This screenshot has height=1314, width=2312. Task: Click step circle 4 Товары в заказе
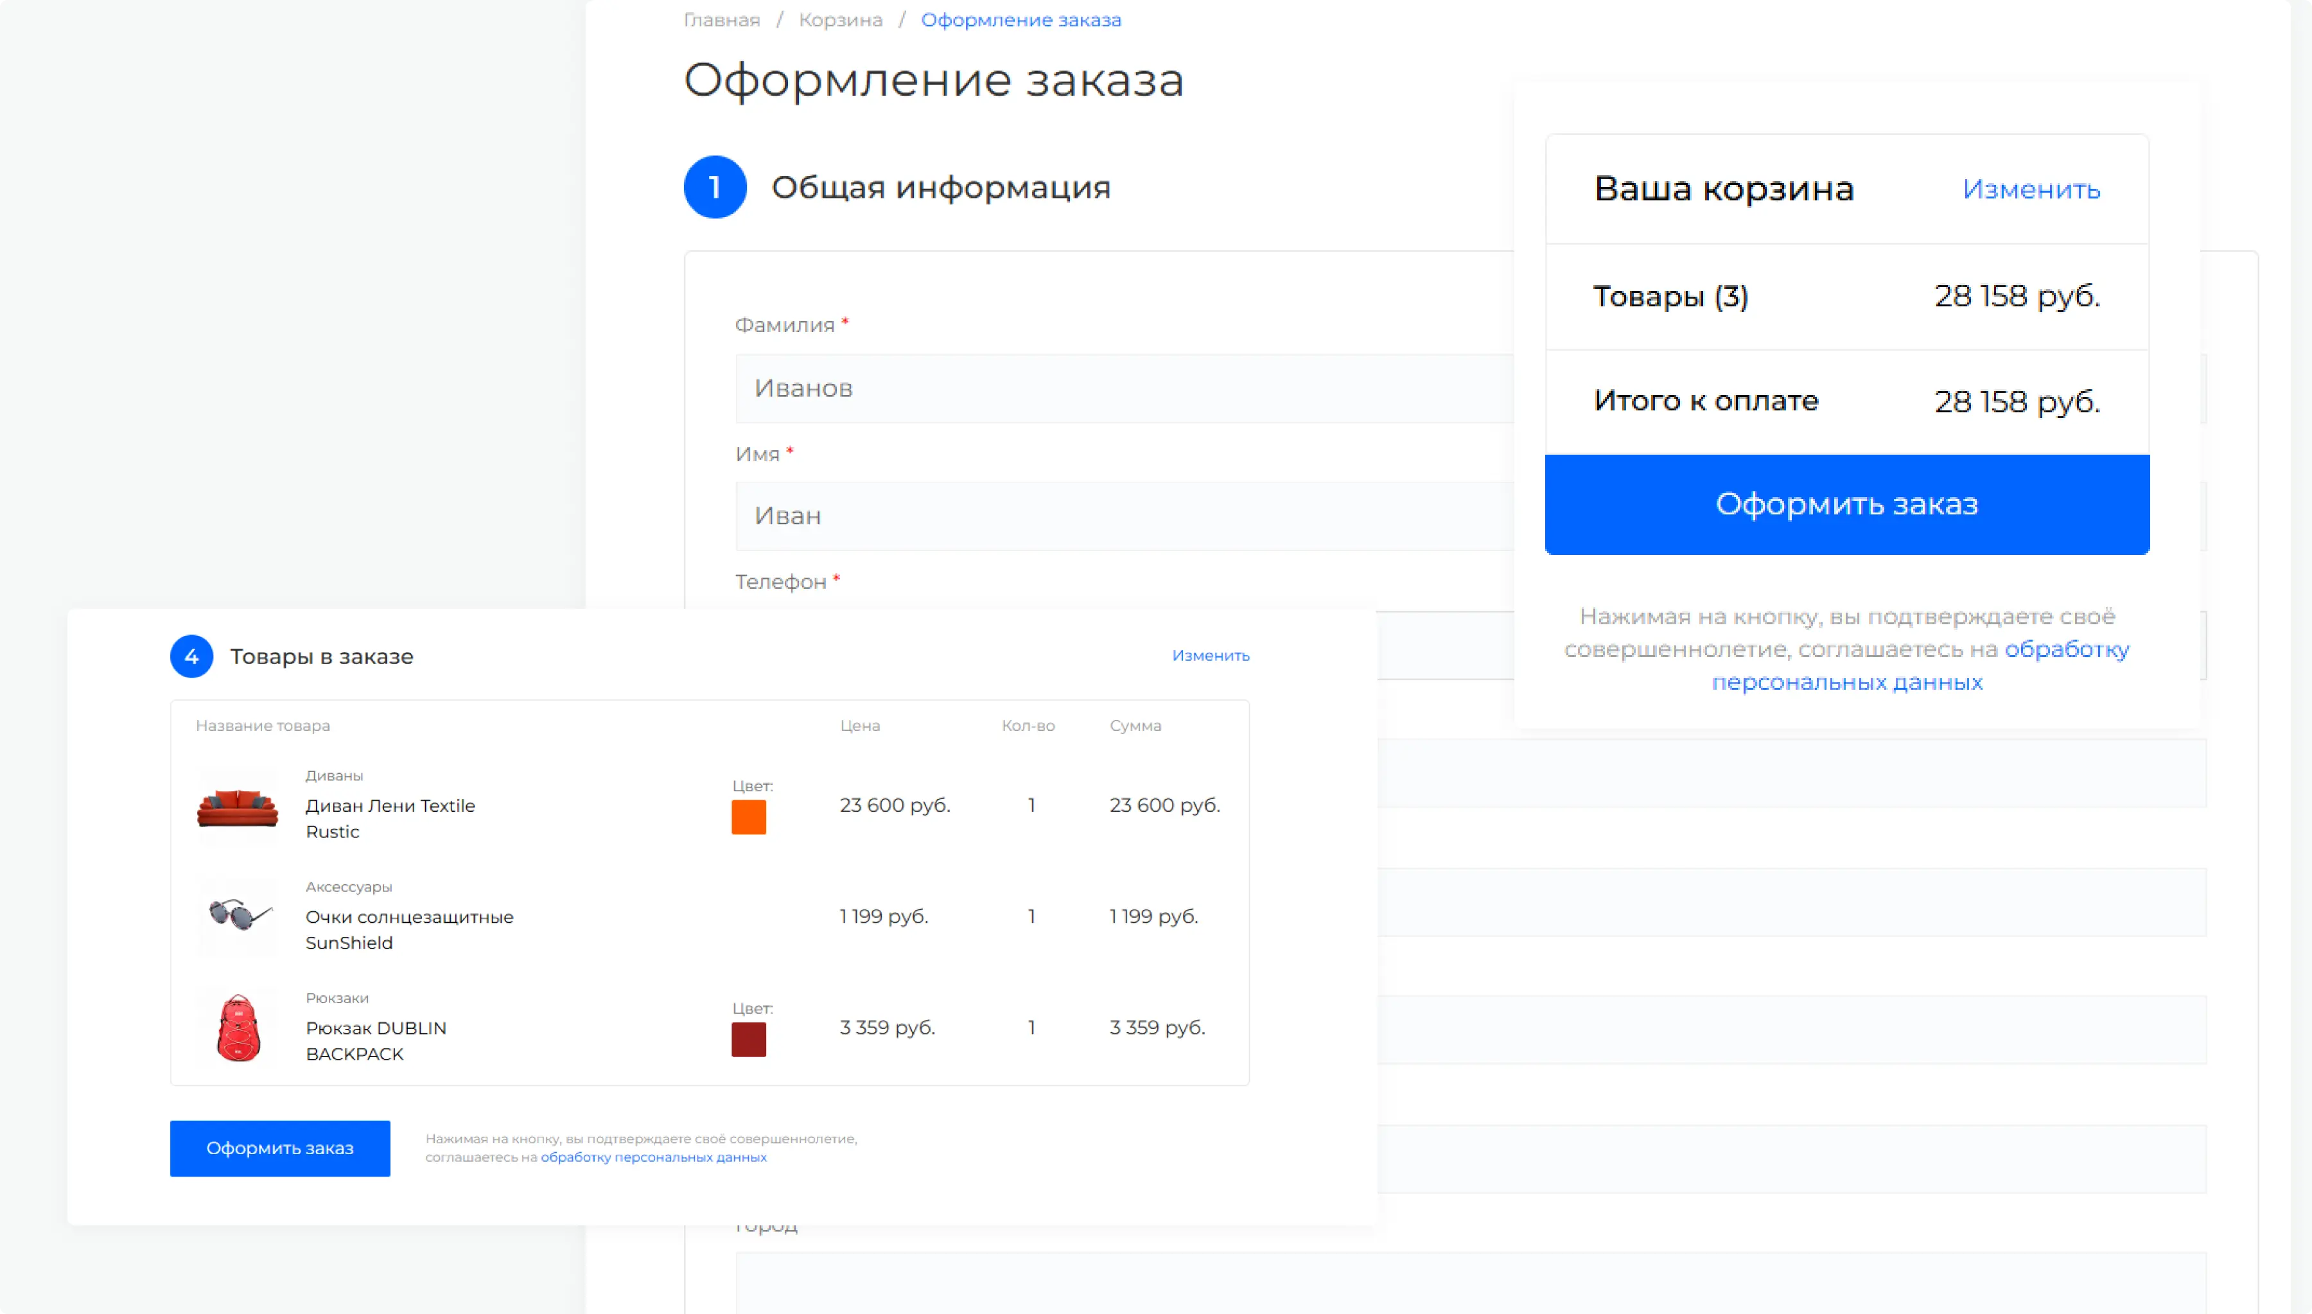point(192,656)
